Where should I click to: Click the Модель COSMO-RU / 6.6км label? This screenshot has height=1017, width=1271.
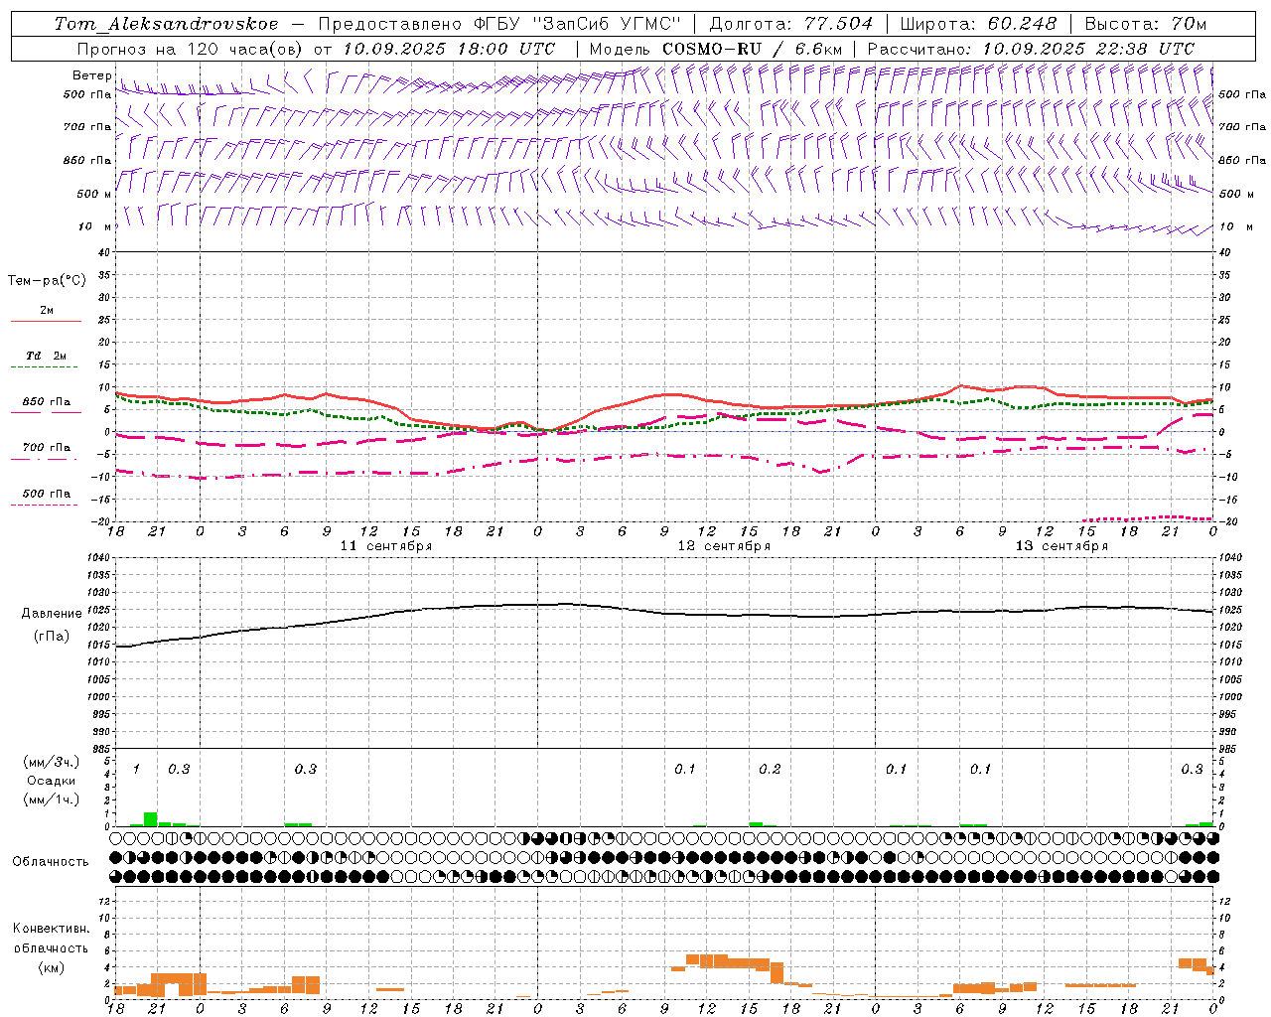[715, 49]
